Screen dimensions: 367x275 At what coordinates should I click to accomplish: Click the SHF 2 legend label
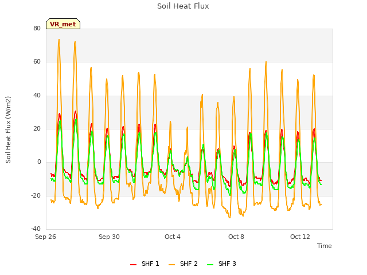[189, 264]
